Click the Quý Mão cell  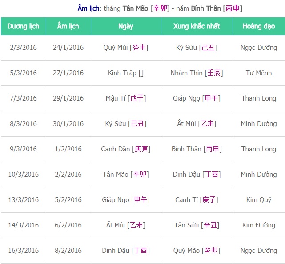pyautogui.click(x=197, y=251)
